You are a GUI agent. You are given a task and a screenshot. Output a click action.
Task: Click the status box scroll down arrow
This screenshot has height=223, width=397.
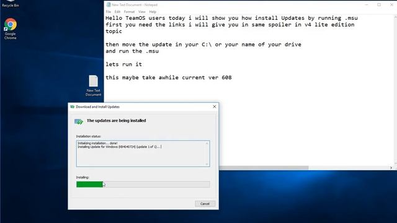click(207, 164)
